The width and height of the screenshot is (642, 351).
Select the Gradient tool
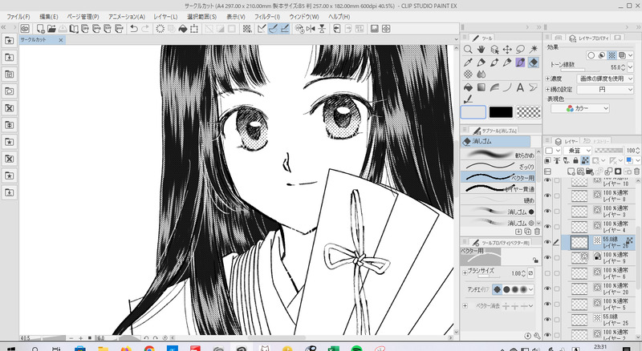tap(481, 87)
